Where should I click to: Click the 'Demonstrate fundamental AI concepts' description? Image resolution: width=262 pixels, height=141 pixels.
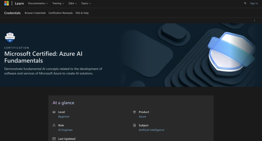[x=53, y=71]
